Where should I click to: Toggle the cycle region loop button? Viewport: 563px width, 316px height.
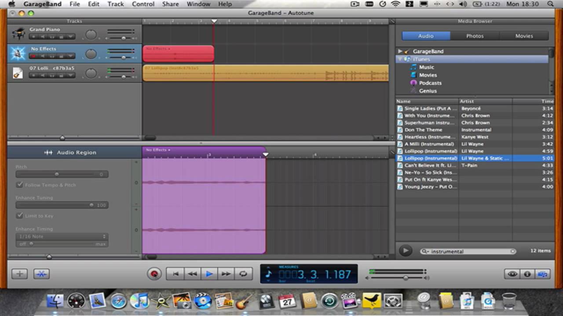(x=243, y=274)
